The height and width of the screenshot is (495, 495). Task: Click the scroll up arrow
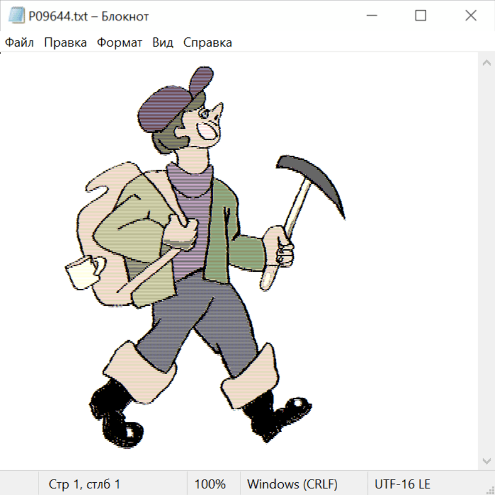tap(486, 63)
